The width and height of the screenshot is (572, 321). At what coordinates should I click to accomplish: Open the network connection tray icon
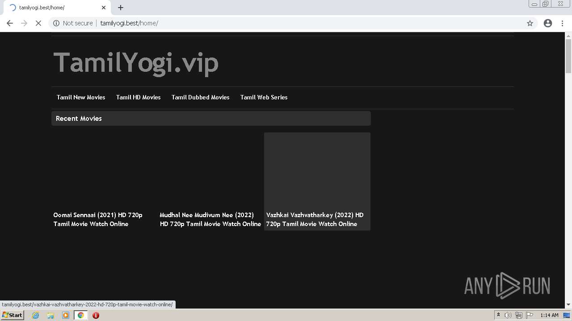pos(519,315)
